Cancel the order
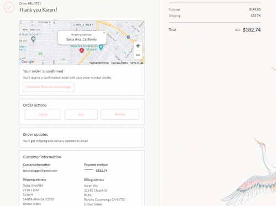 pos(43,114)
